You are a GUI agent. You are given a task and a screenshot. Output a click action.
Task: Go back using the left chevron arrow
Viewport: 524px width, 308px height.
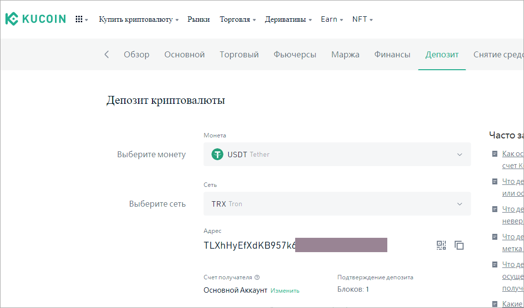click(x=106, y=54)
